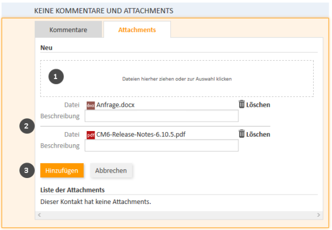Click Löschen link next to the PDF file
The width and height of the screenshot is (332, 230).
(x=258, y=134)
